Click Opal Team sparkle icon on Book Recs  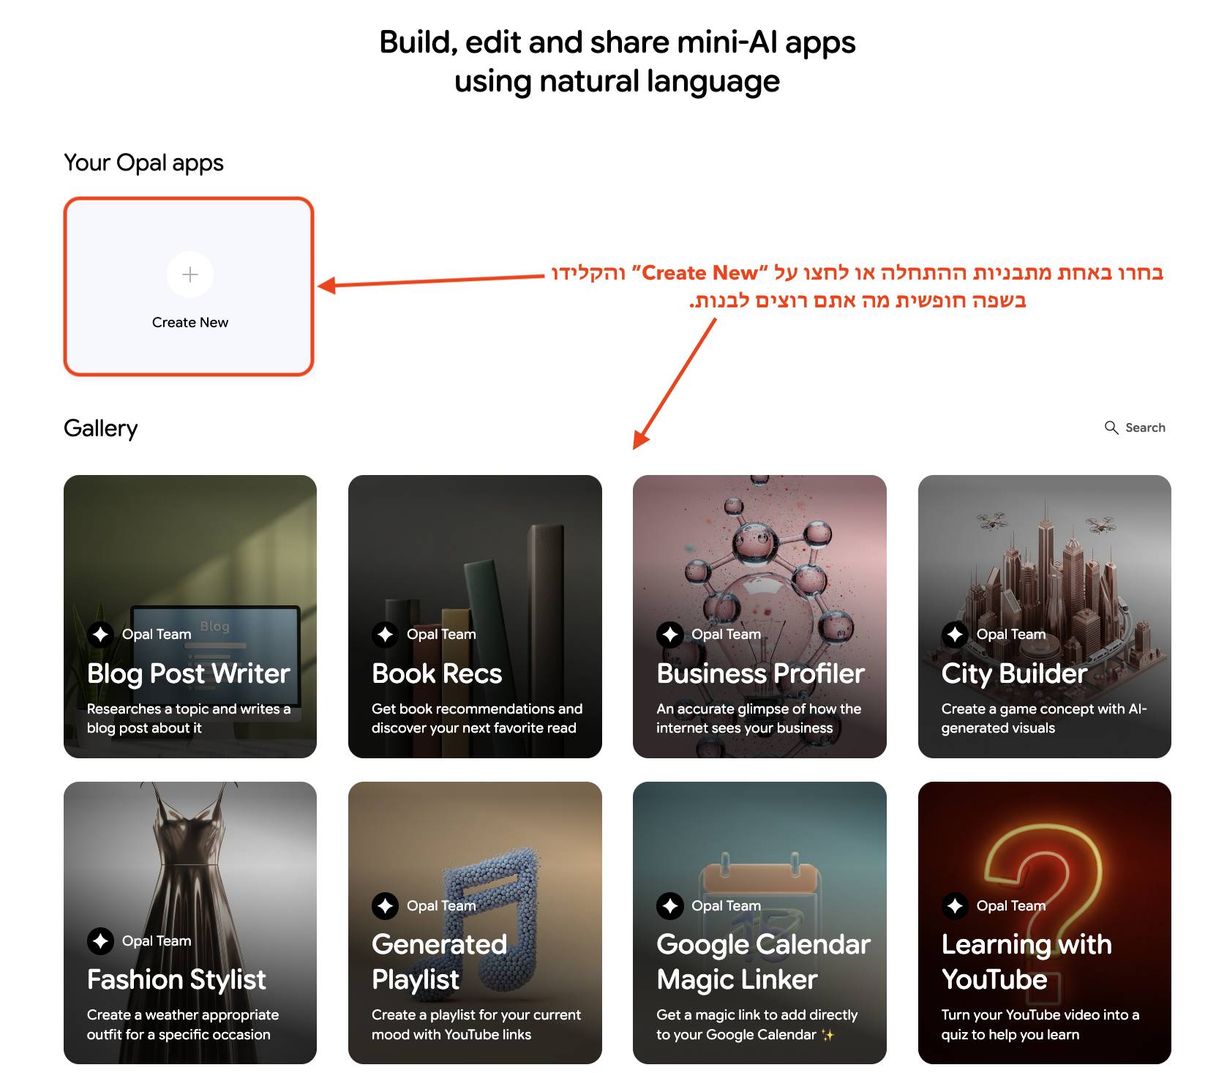(385, 634)
